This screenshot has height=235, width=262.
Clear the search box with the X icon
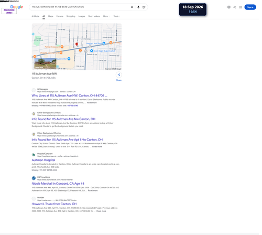click(132, 7)
